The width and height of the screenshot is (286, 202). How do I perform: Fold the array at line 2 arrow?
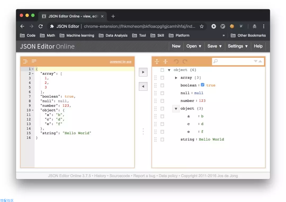(x=33, y=74)
